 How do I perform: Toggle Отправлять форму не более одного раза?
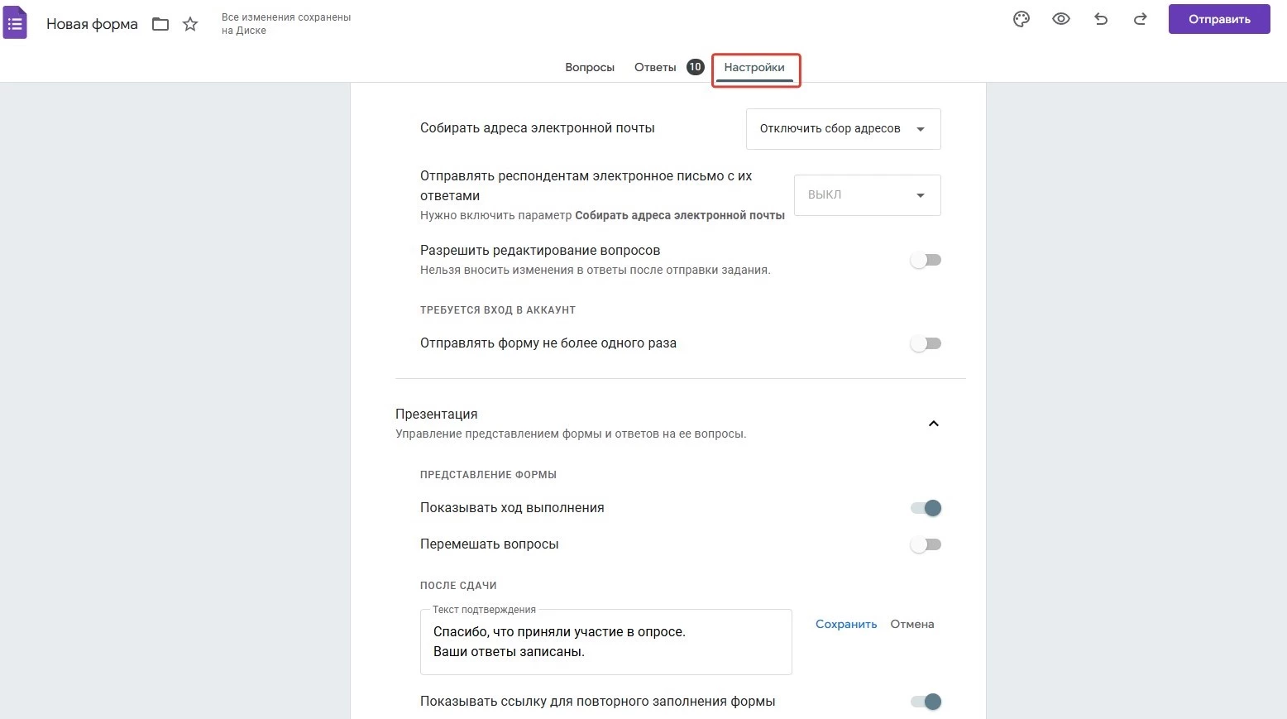point(926,343)
